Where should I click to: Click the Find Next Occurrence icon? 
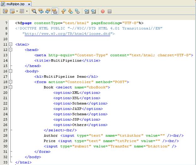click(x=48, y=11)
